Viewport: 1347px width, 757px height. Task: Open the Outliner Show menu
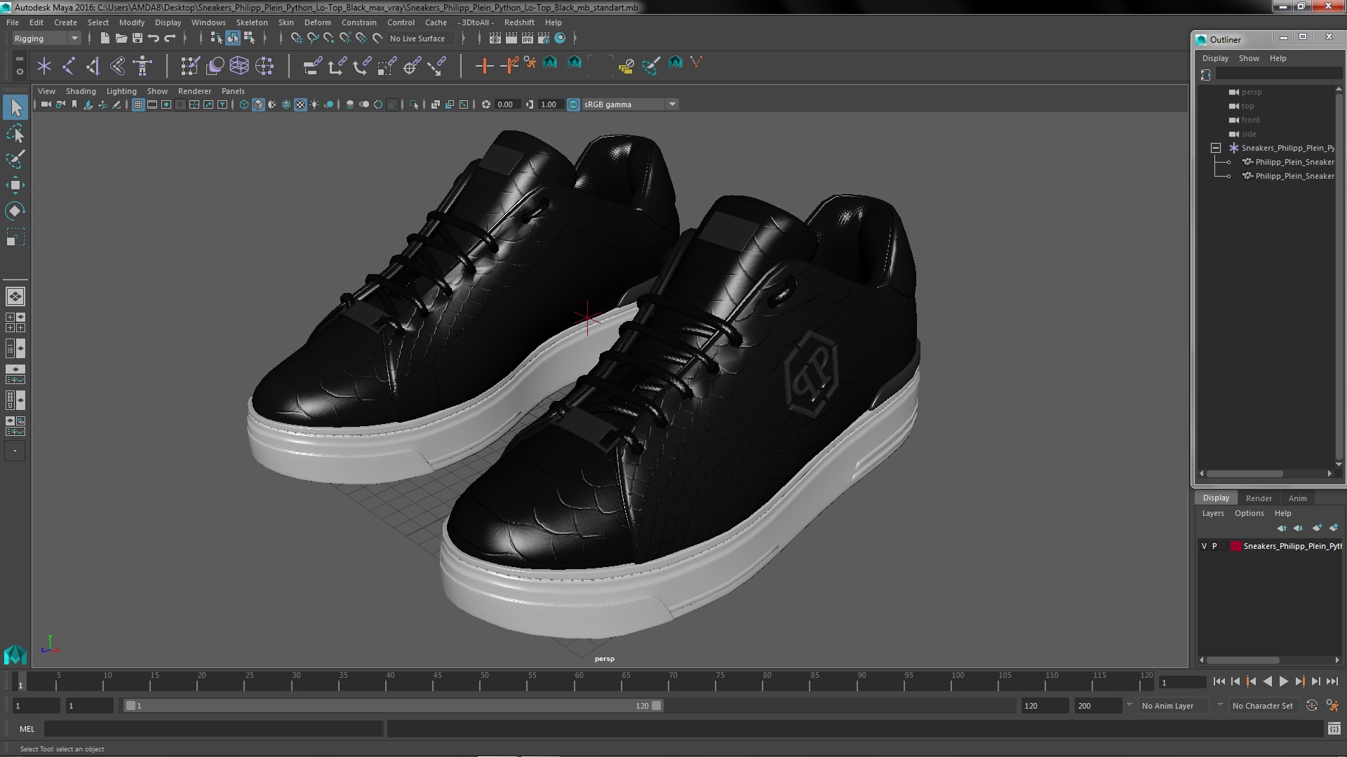1249,58
